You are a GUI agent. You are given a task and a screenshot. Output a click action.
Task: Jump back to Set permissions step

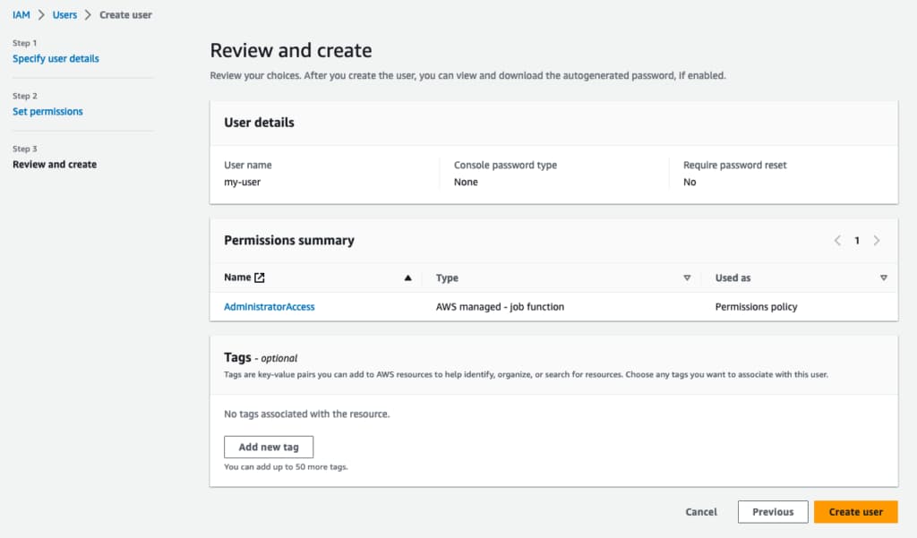(47, 112)
